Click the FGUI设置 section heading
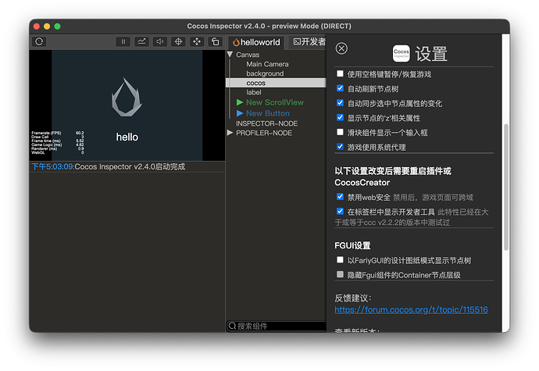This screenshot has width=539, height=371. (352, 245)
